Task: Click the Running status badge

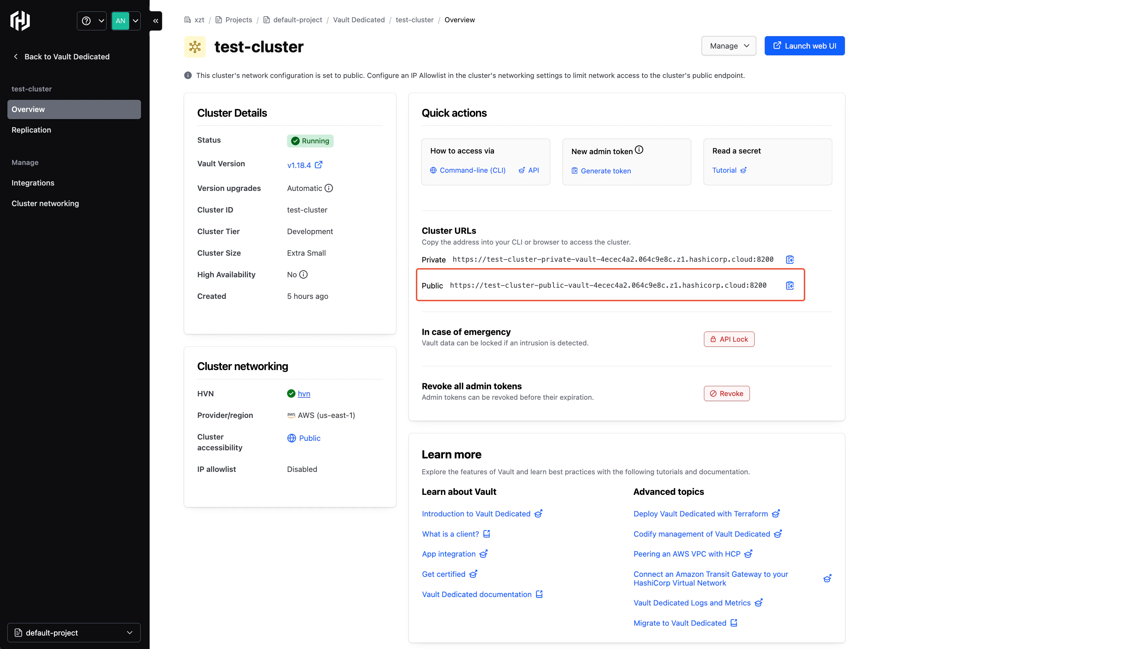Action: coord(310,141)
